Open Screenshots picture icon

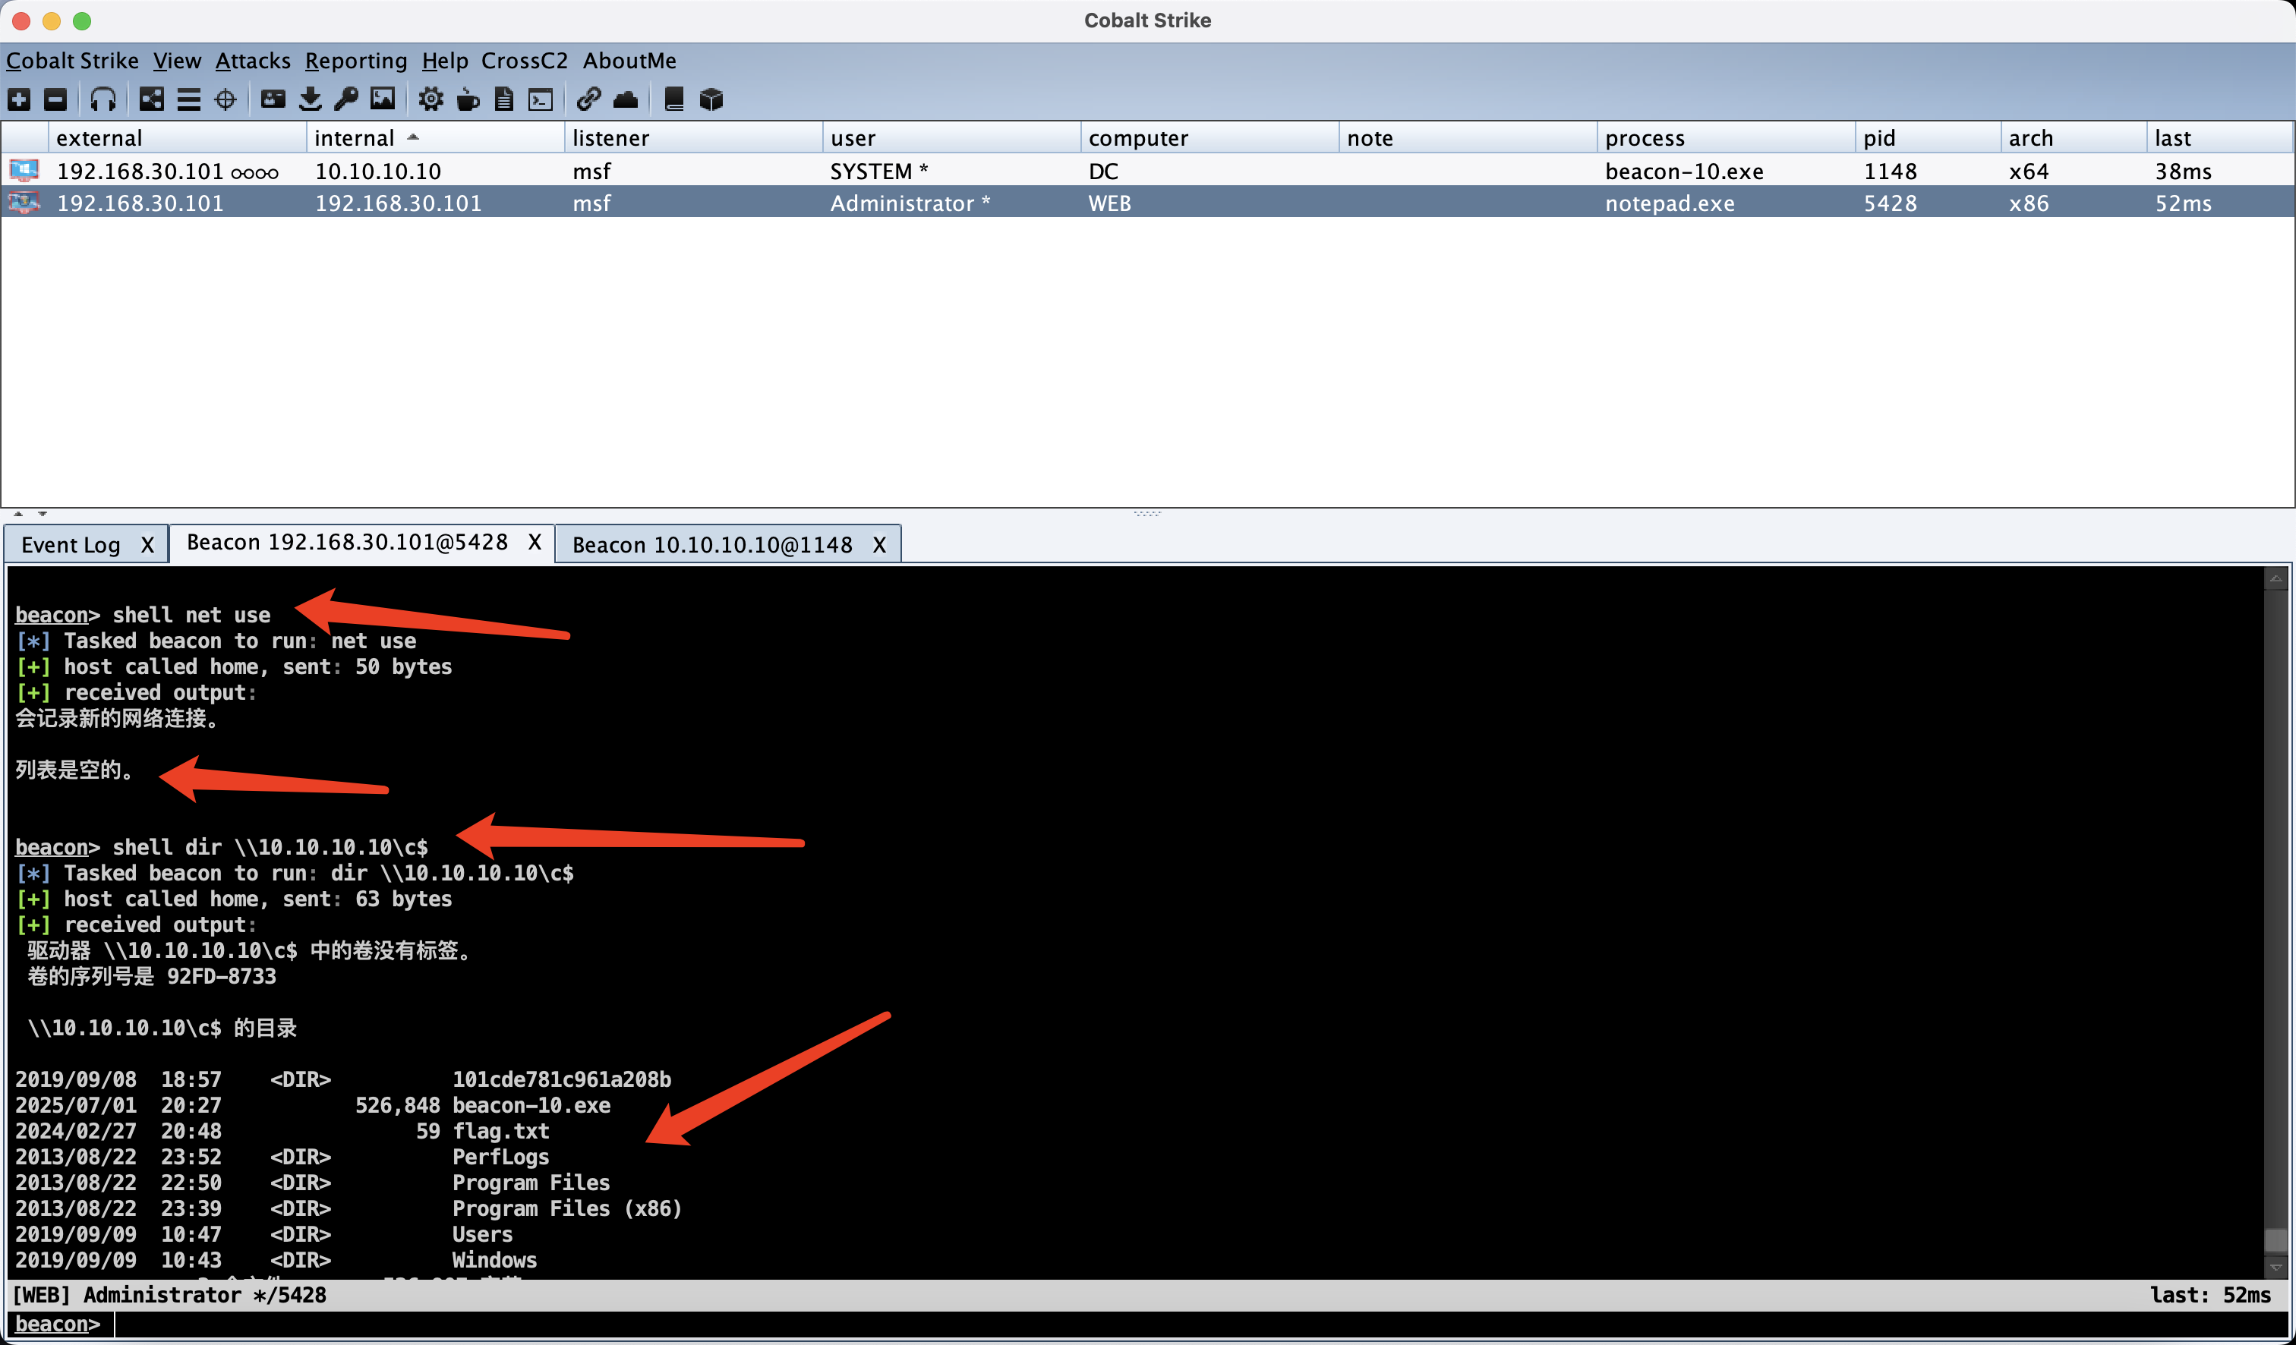pyautogui.click(x=383, y=99)
